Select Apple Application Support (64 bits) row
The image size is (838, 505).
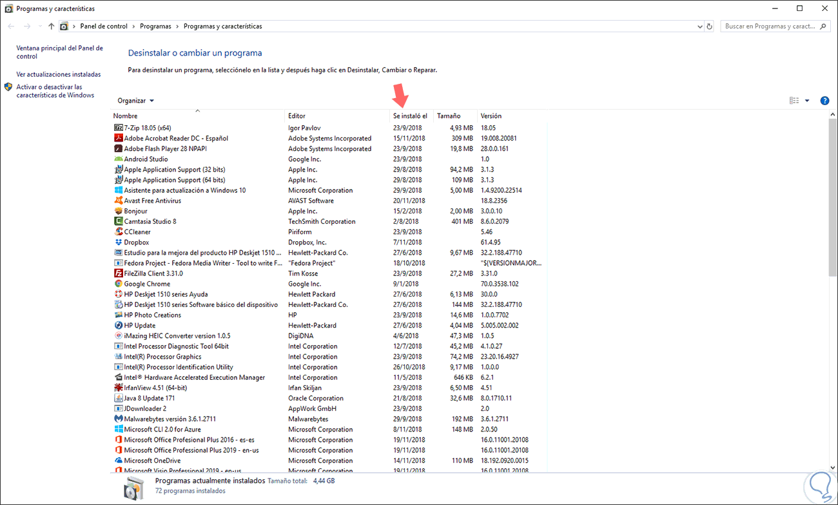tap(329, 180)
